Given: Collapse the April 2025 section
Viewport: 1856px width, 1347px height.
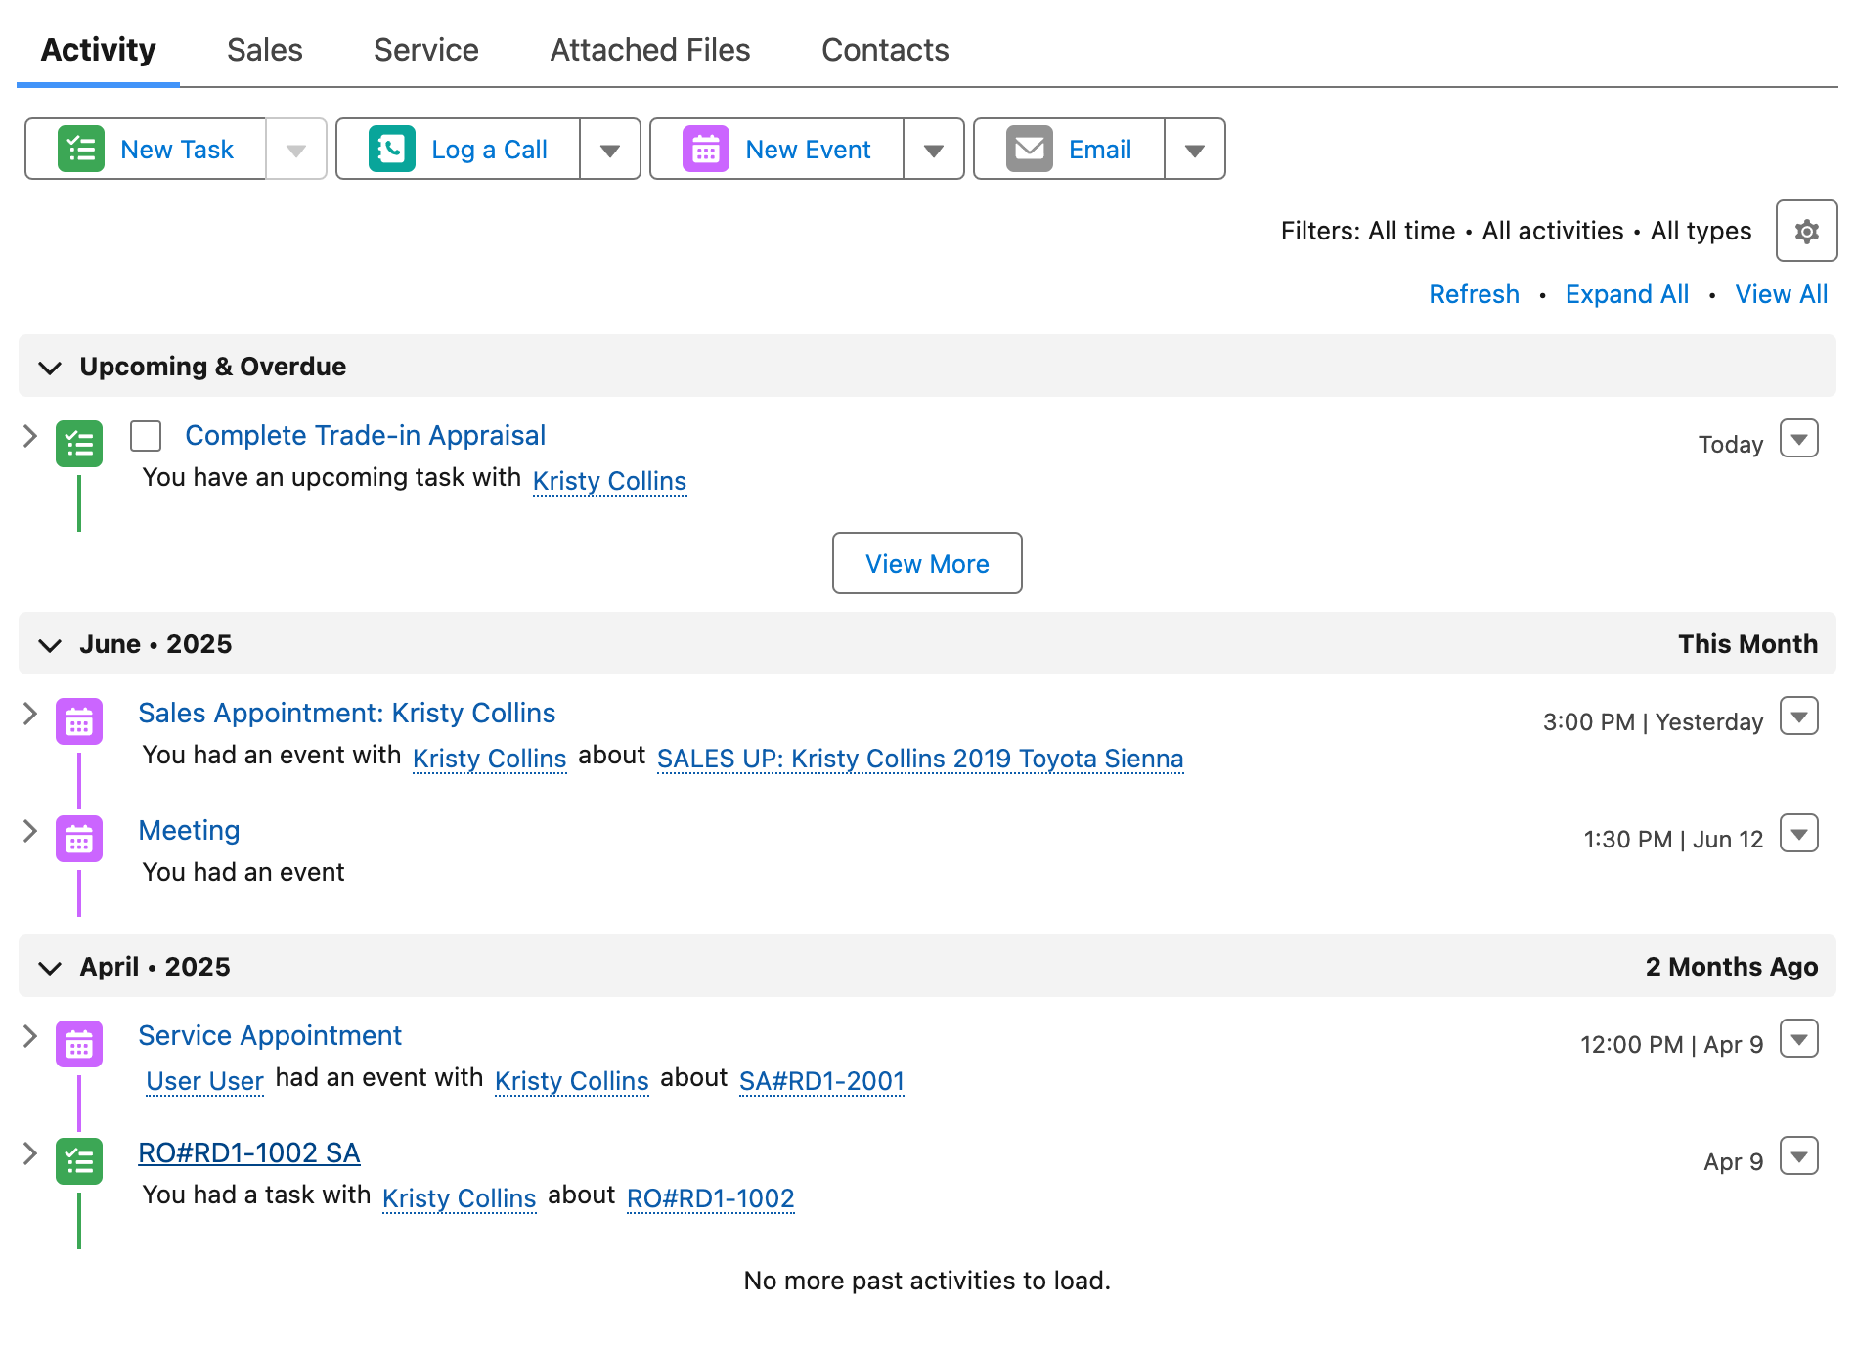Looking at the screenshot, I should pos(50,968).
